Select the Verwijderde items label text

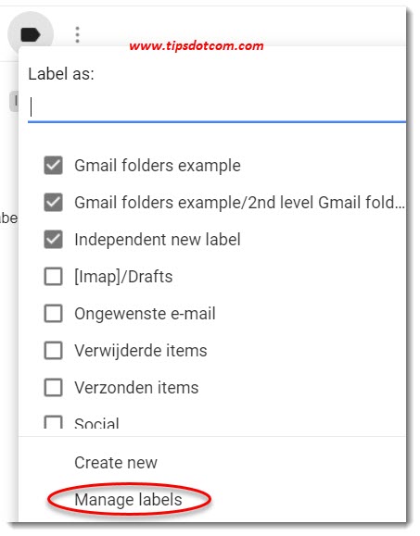tap(141, 351)
